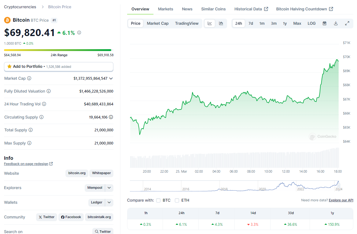357x234 pixels.
Task: Open info icon beside 19,664,106 value
Action: [x=111, y=117]
